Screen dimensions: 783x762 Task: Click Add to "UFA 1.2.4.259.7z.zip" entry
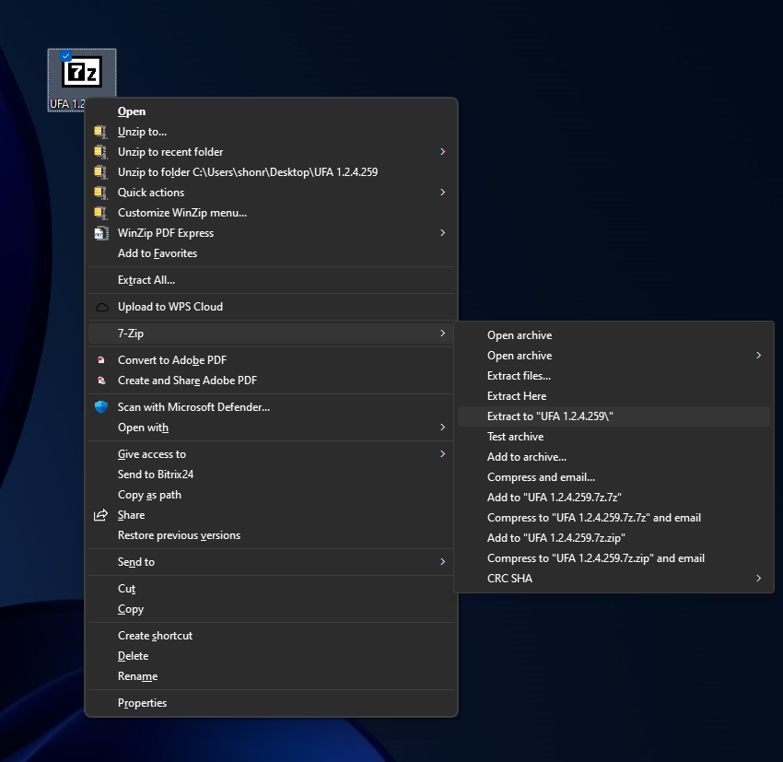556,538
